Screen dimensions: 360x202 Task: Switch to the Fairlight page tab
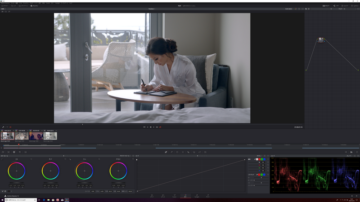click(197, 196)
